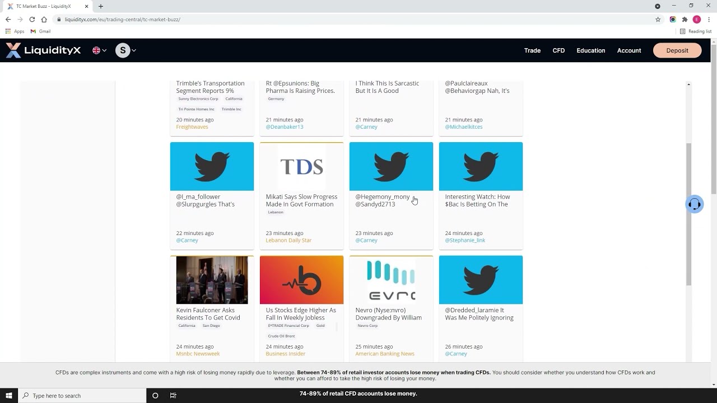Open the @Hegemony_mony Twitter thumbnail
The width and height of the screenshot is (717, 403).
pyautogui.click(x=391, y=166)
